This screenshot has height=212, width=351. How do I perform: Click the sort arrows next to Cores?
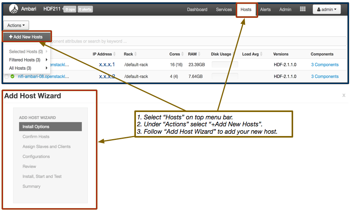click(x=182, y=54)
